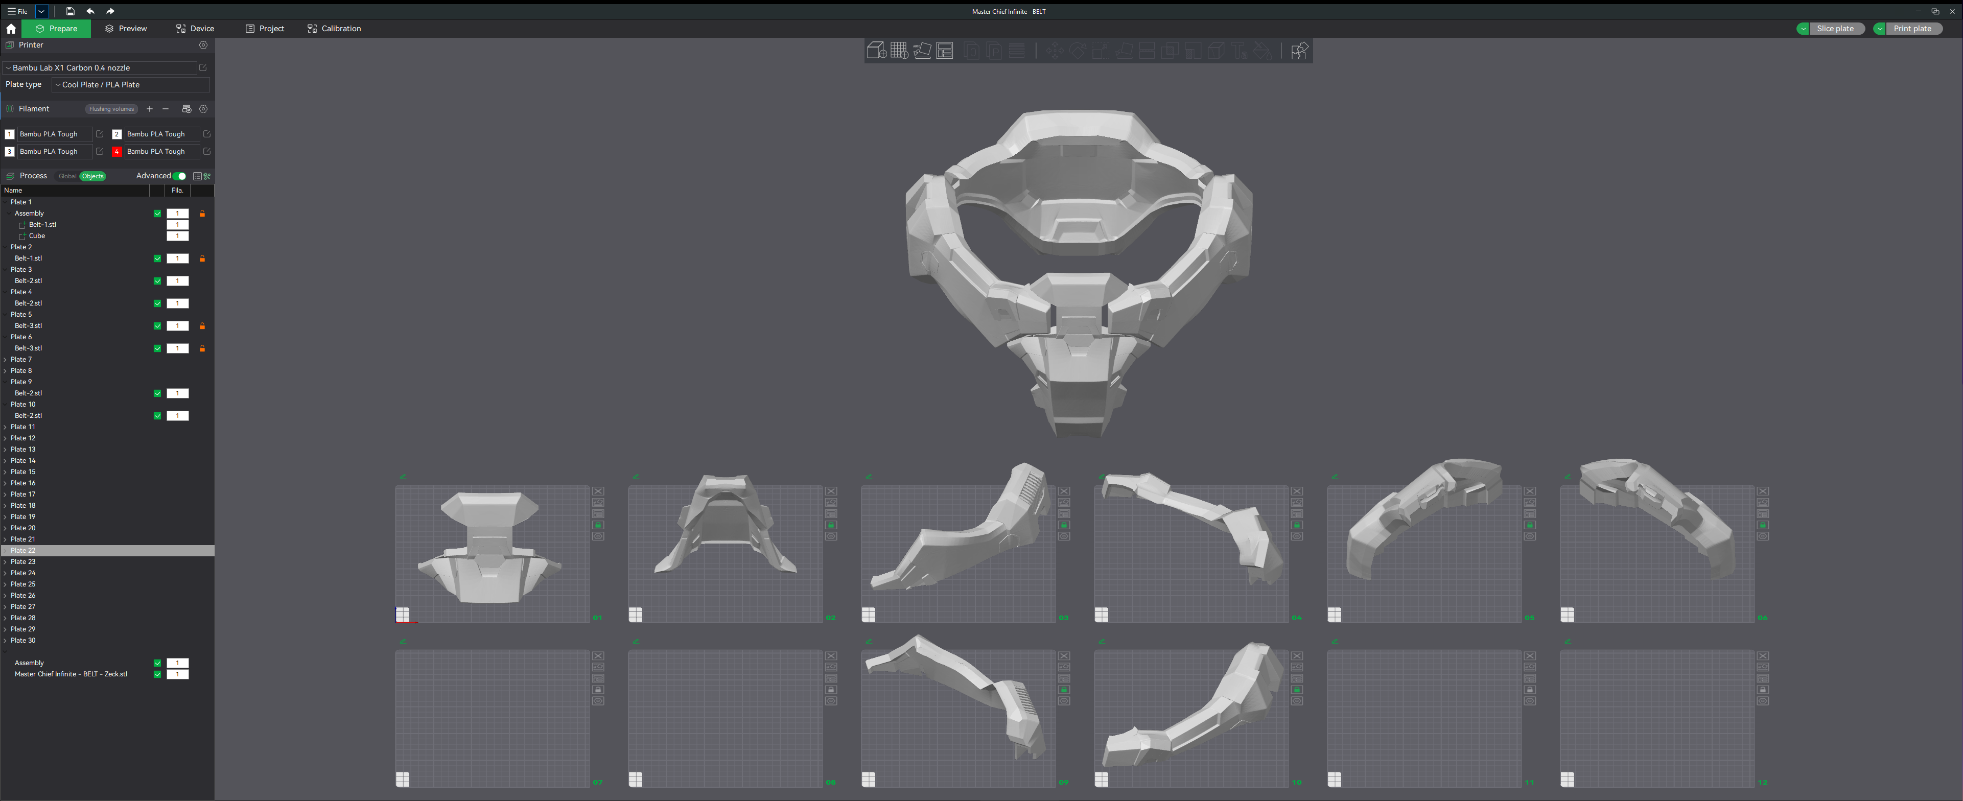
Task: Click the Slice plate button
Action: pyautogui.click(x=1835, y=28)
